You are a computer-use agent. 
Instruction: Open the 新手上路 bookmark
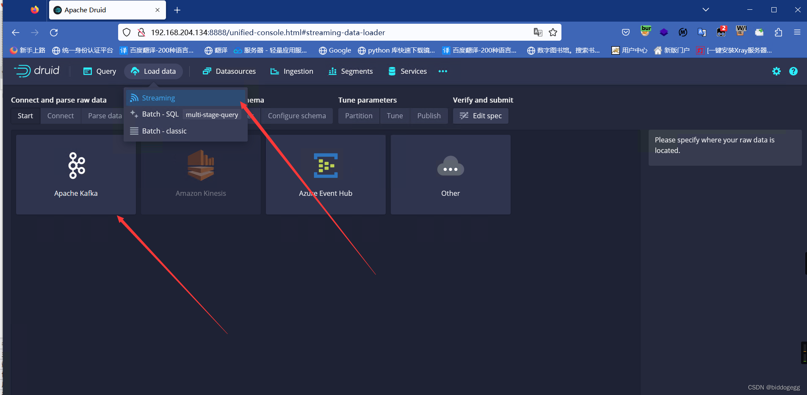click(x=28, y=50)
